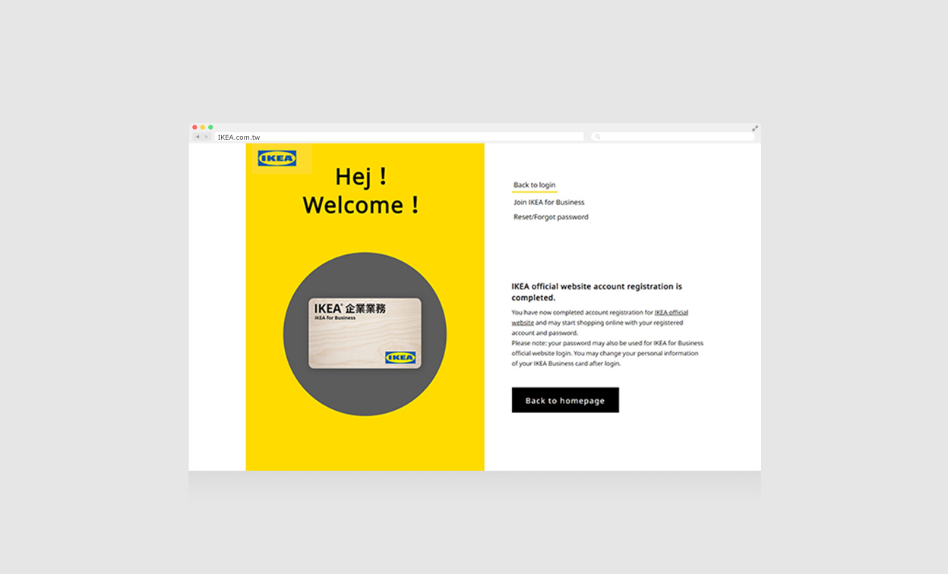Click the browser forward arrow
The width and height of the screenshot is (948, 574).
tap(206, 137)
